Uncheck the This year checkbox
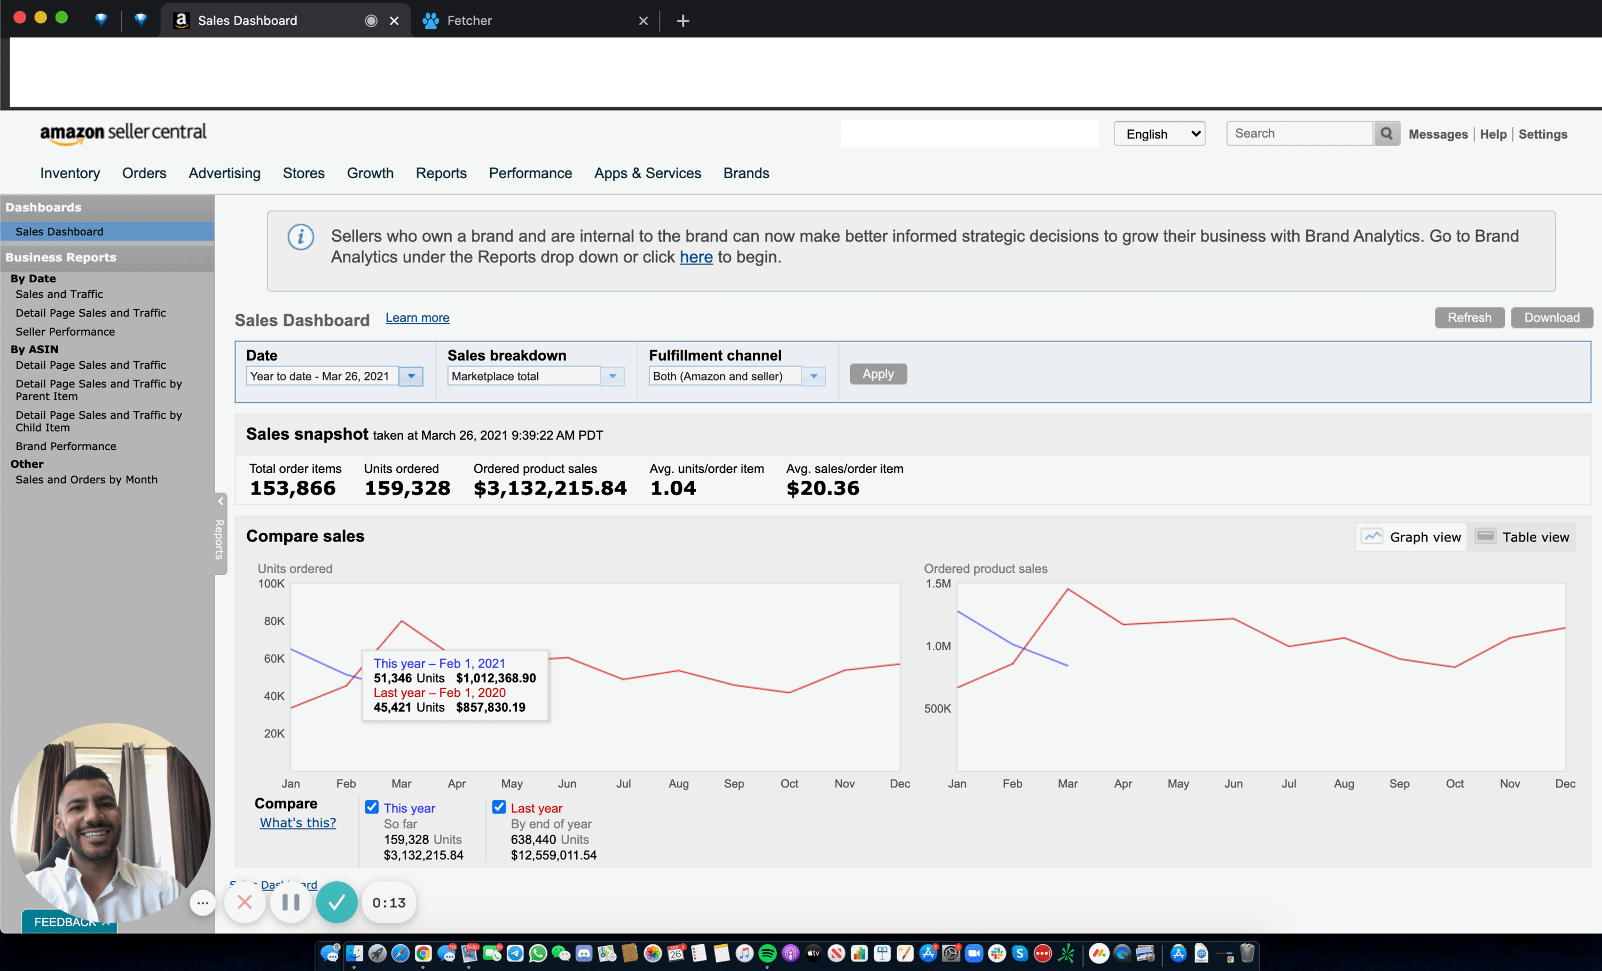This screenshot has height=971, width=1602. point(371,807)
